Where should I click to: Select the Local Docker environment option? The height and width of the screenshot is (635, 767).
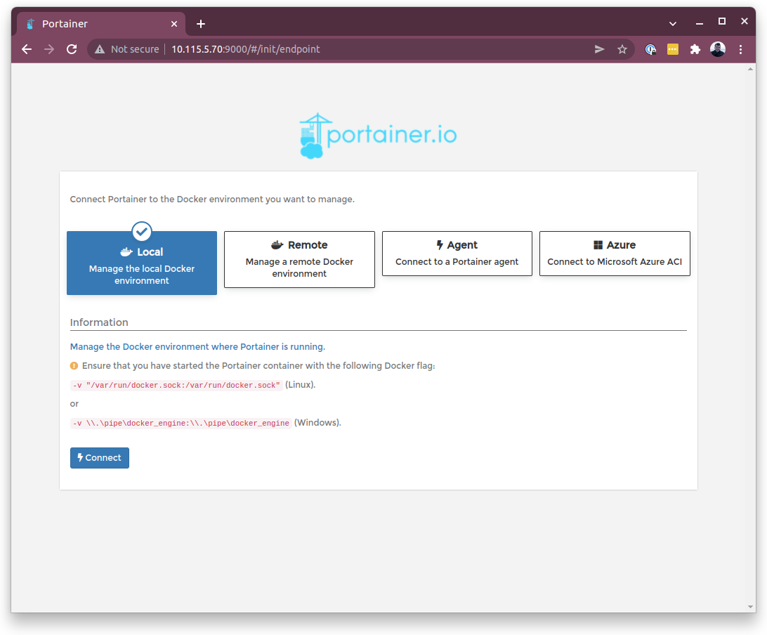(x=142, y=263)
